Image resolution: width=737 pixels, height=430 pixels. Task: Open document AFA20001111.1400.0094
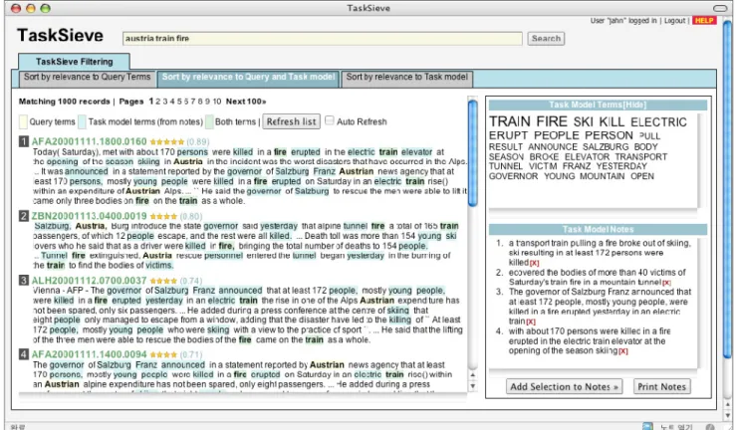click(90, 354)
